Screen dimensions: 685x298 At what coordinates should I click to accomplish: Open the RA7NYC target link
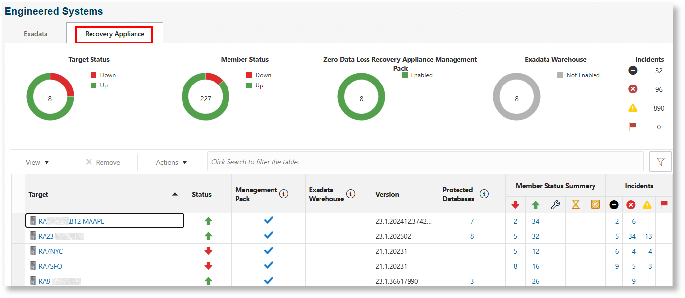(50, 251)
